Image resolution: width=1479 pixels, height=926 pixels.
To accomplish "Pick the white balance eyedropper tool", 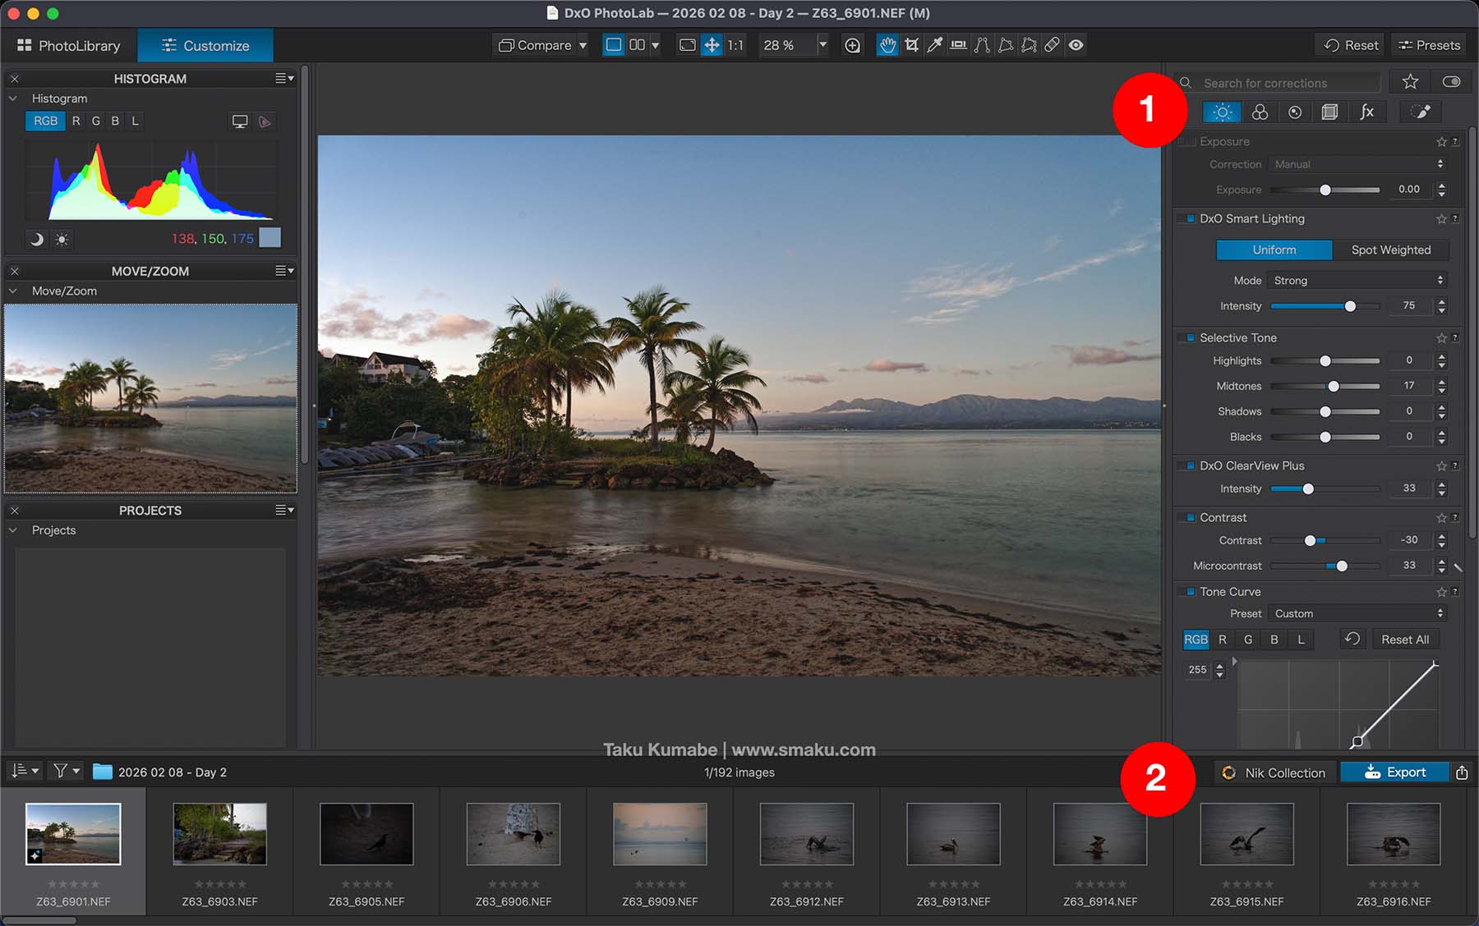I will 934,45.
